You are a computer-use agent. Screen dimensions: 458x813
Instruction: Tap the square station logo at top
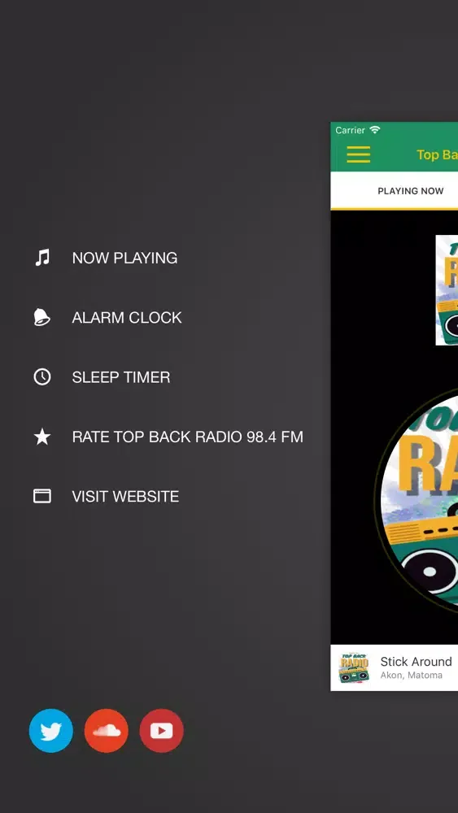click(447, 290)
